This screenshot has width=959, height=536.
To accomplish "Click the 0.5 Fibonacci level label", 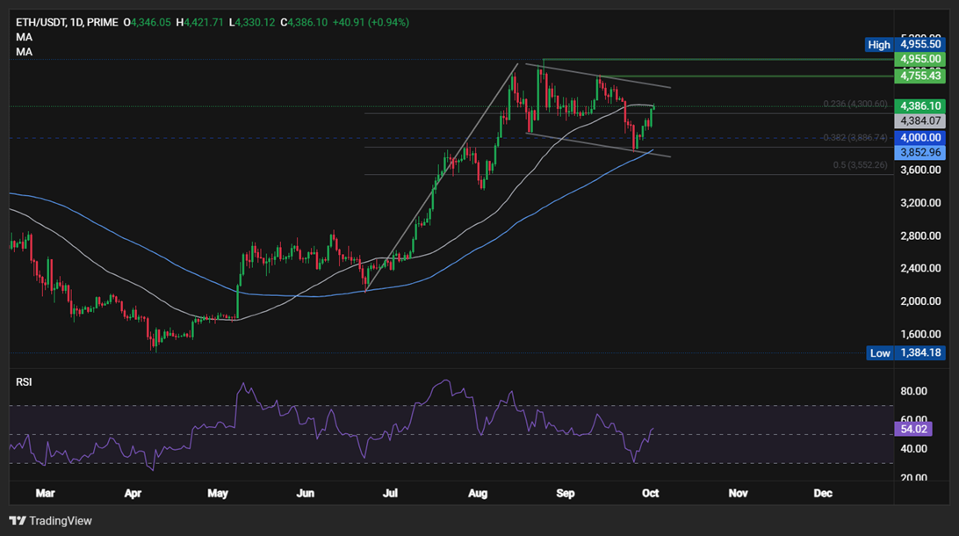I will (x=861, y=165).
